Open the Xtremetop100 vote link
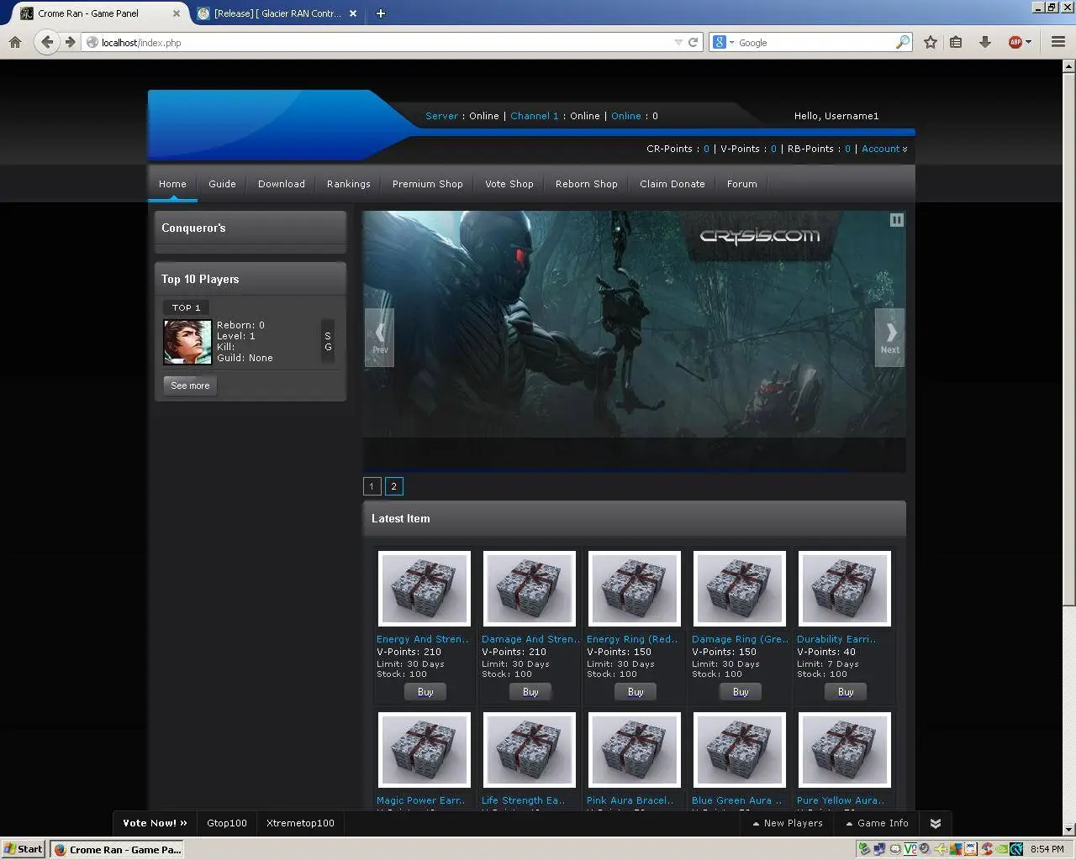1076x860 pixels. coord(300,823)
